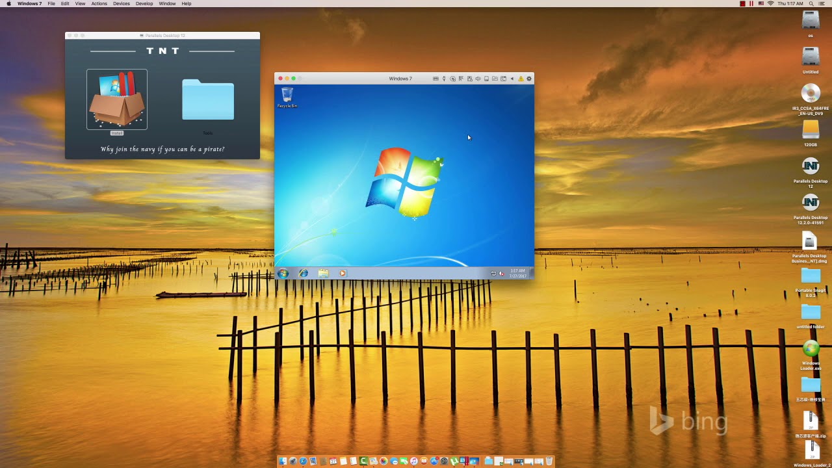832x468 pixels.
Task: Open the Portable Snagit folder
Action: point(811,277)
